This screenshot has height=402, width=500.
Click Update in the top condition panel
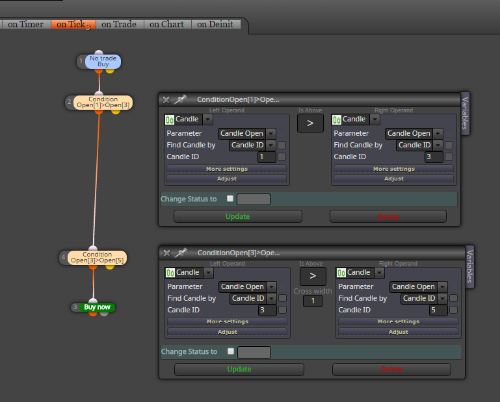point(238,216)
